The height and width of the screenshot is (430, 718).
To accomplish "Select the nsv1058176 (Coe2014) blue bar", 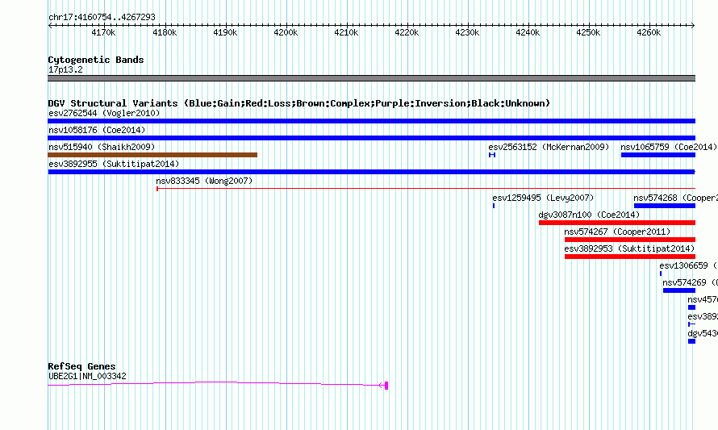I will [x=371, y=138].
